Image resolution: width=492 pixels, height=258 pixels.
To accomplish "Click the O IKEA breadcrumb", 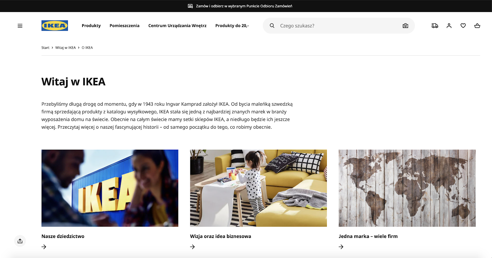I will click(x=87, y=48).
